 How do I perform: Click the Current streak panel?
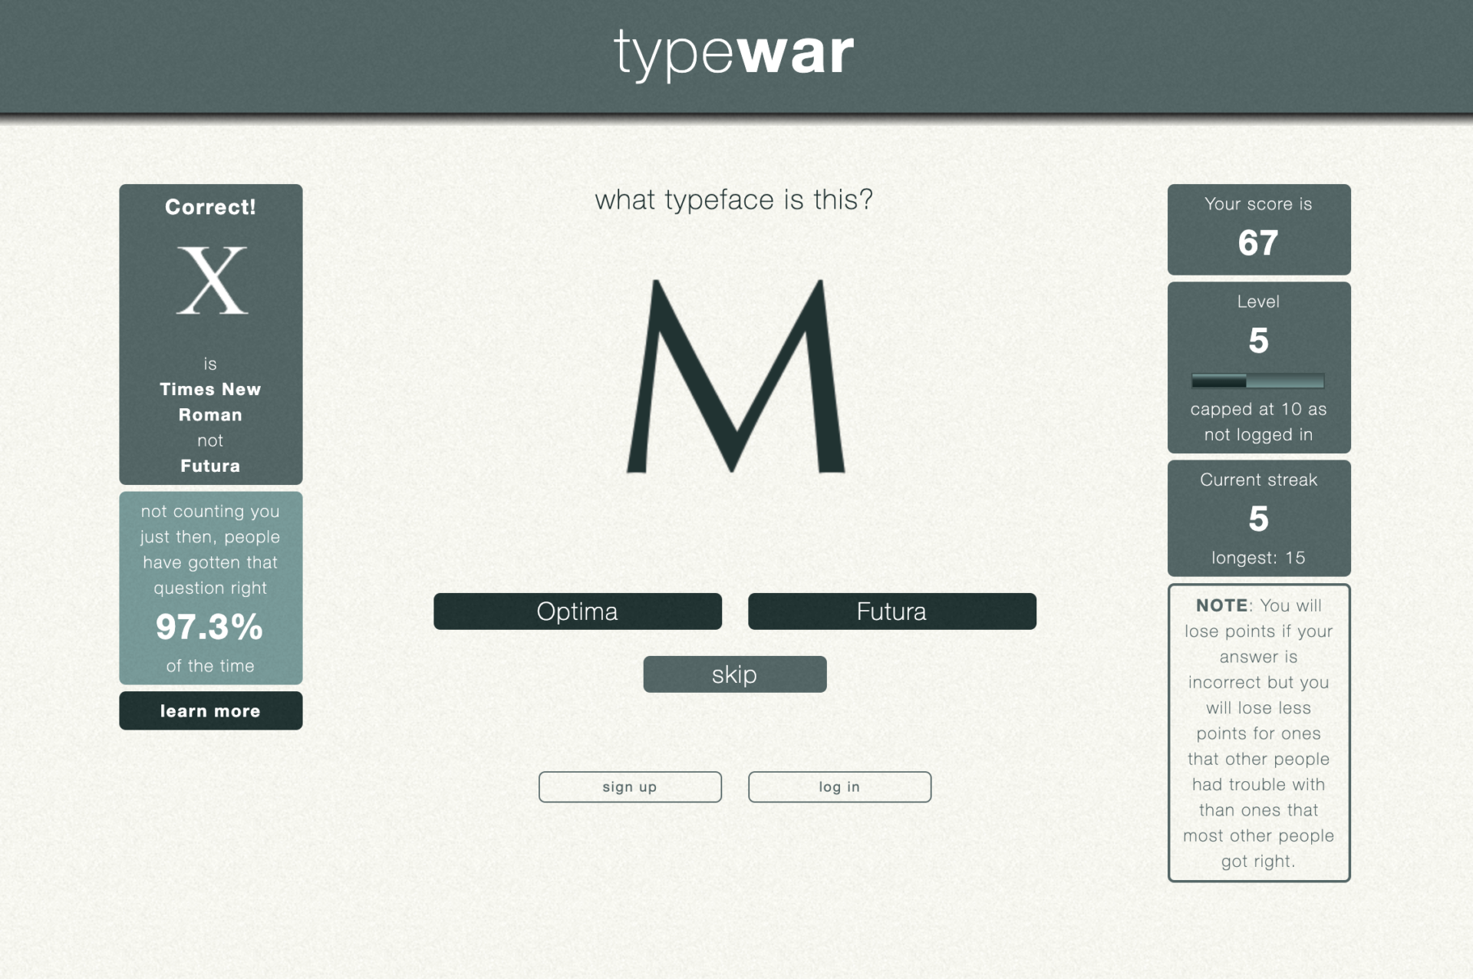pyautogui.click(x=1258, y=518)
